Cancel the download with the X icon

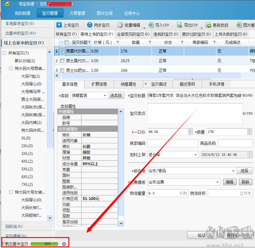pyautogui.click(x=64, y=244)
